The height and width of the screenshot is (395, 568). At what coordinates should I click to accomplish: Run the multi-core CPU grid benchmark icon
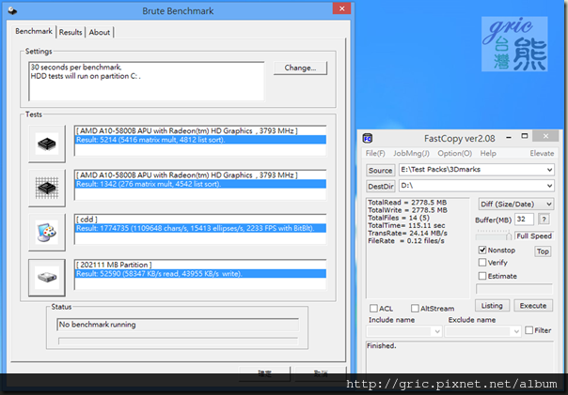click(47, 188)
